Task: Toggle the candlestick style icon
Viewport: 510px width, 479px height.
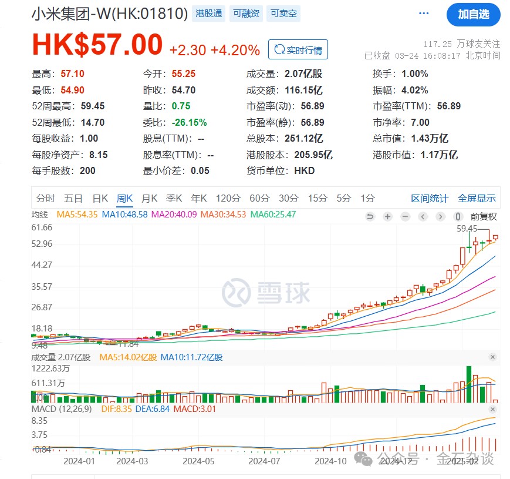Action: (x=458, y=216)
